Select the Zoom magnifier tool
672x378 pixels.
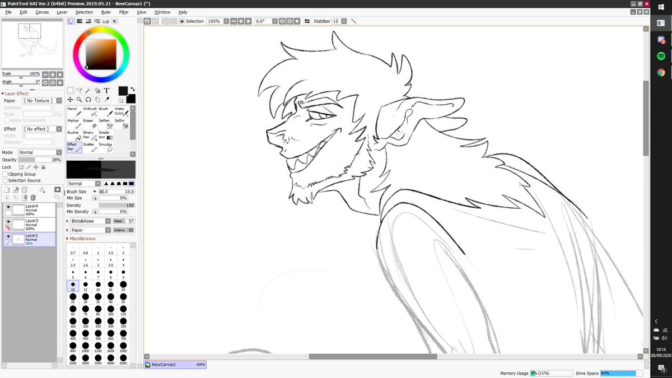[80, 99]
